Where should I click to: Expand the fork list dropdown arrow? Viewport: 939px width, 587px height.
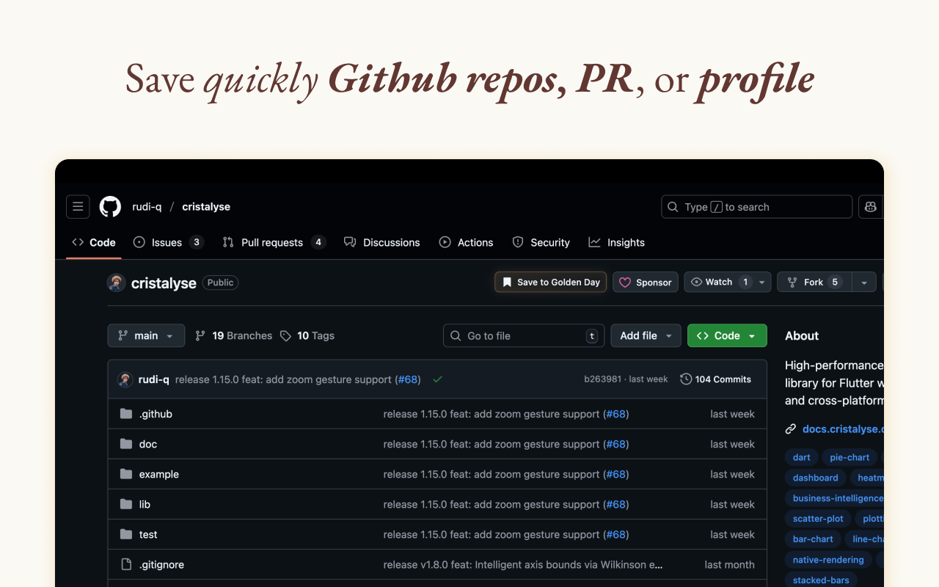click(863, 282)
